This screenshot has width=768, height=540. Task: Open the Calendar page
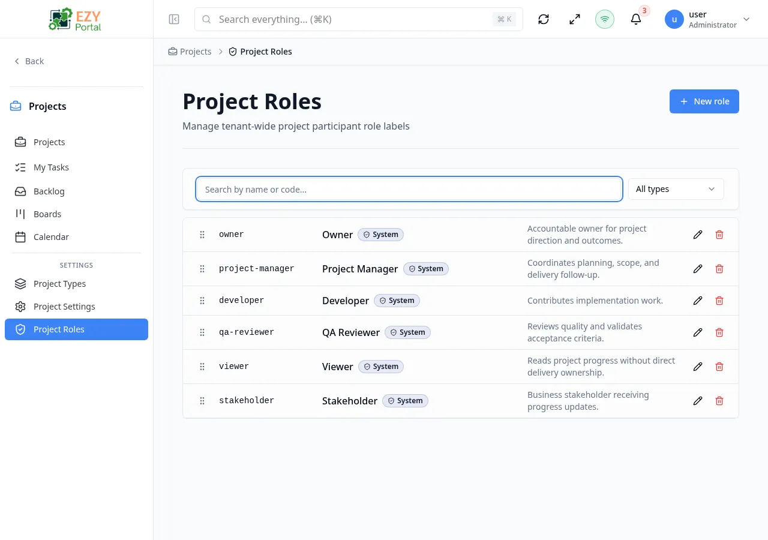click(x=76, y=237)
